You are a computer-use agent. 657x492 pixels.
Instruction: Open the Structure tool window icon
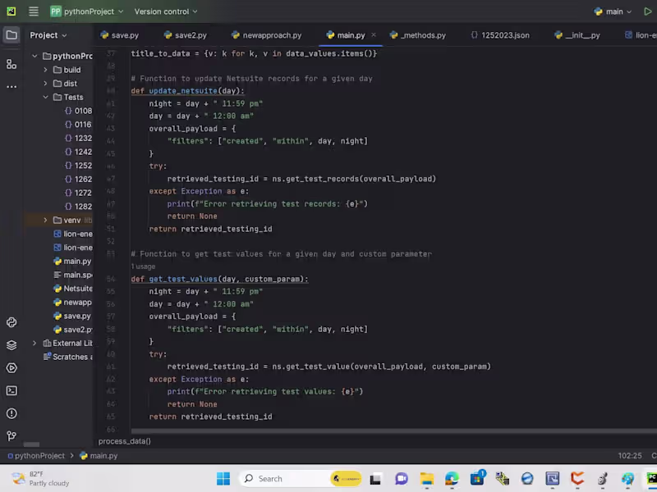pyautogui.click(x=11, y=64)
